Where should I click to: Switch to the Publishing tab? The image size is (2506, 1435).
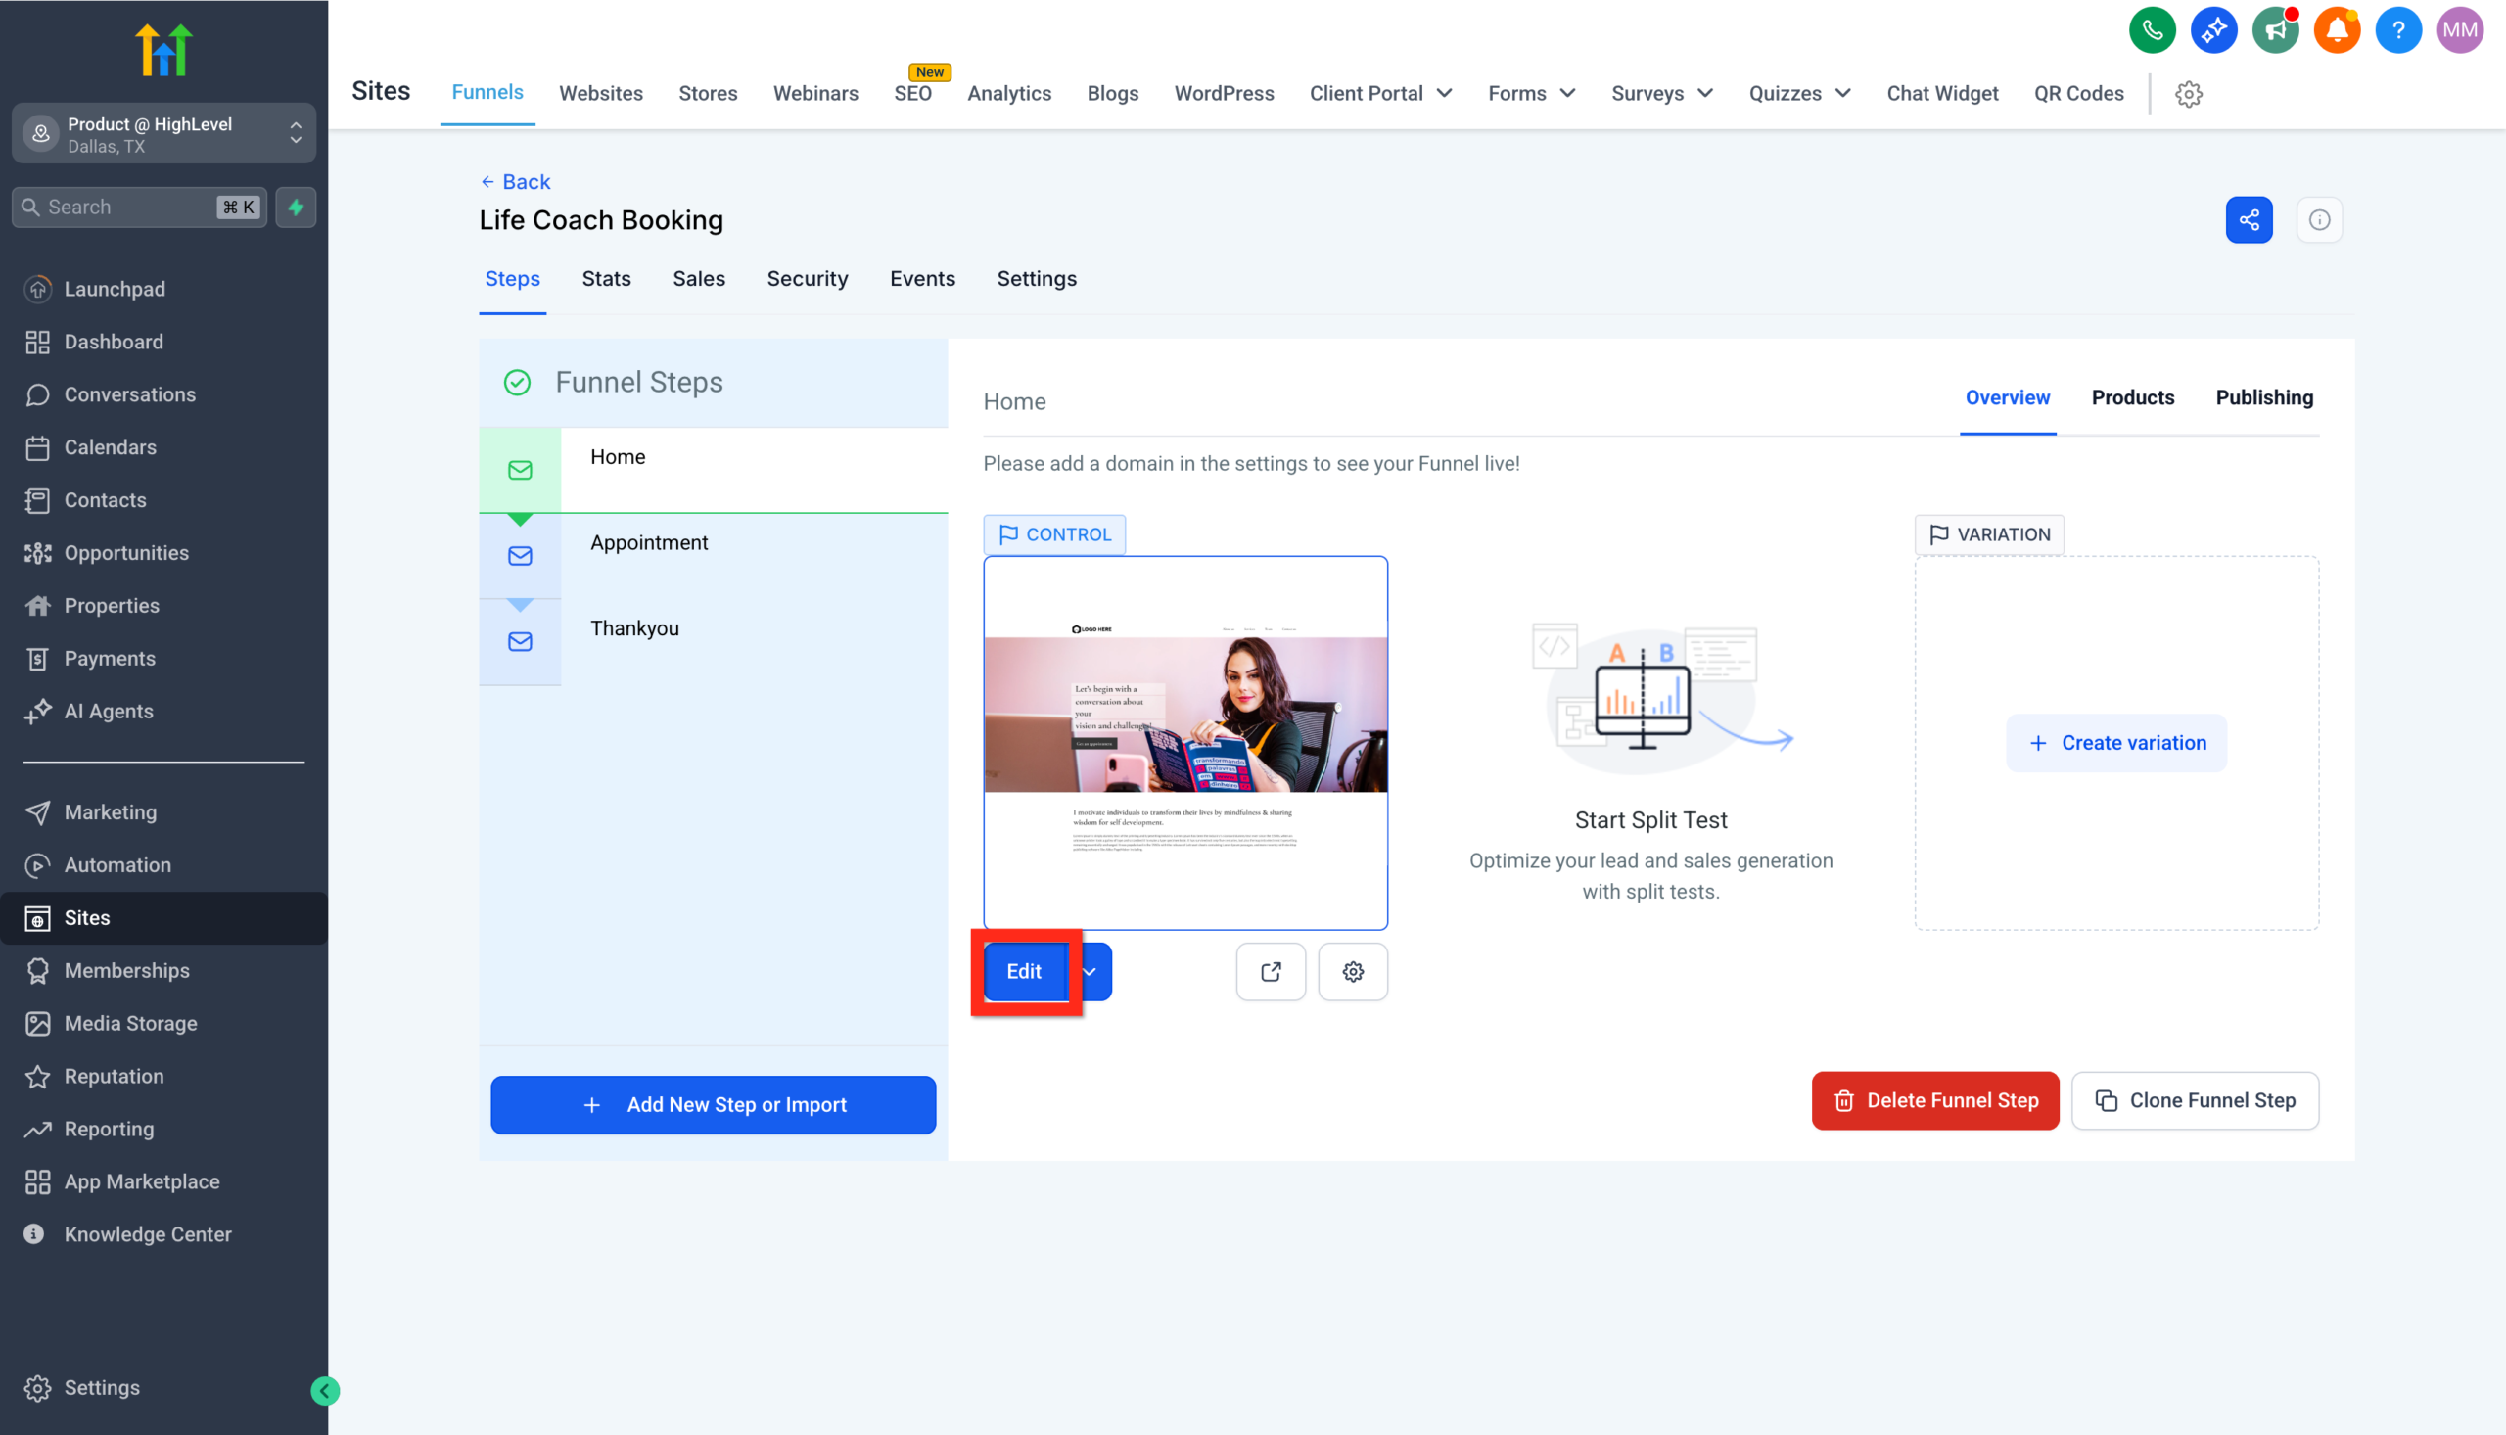tap(2263, 397)
